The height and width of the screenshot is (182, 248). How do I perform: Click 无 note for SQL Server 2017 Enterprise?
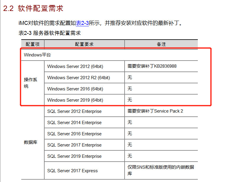coord(130,145)
